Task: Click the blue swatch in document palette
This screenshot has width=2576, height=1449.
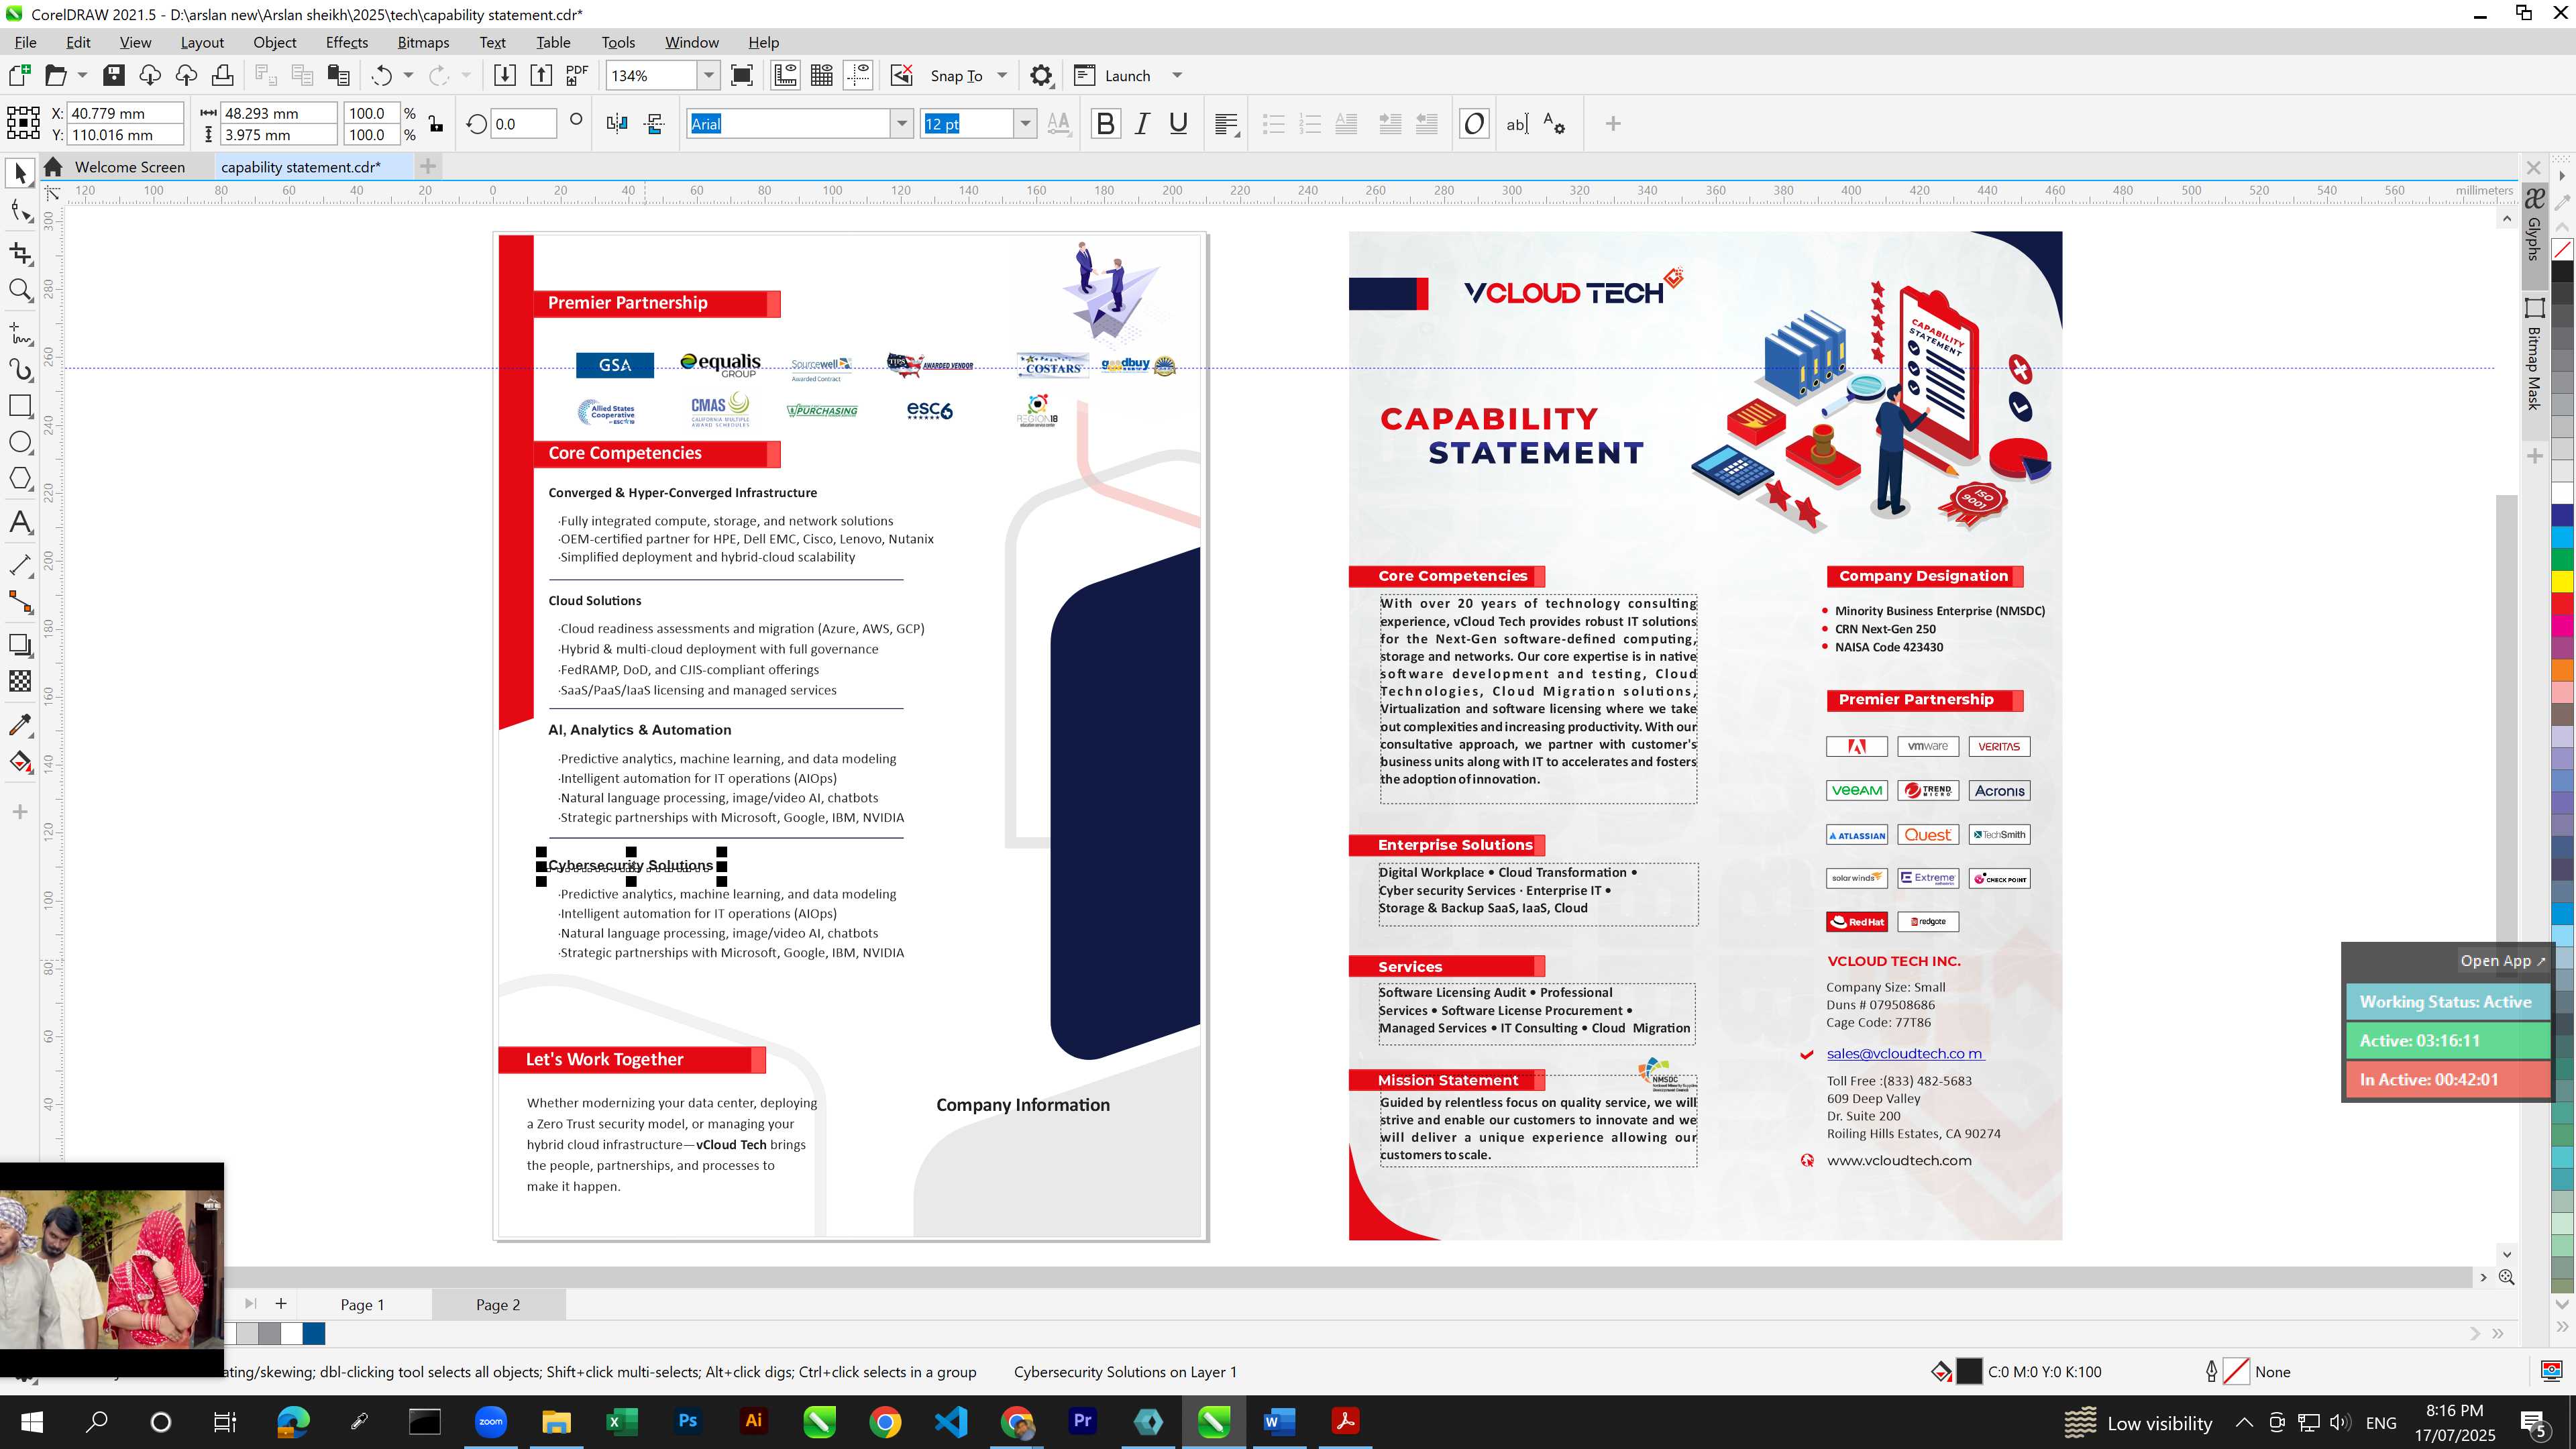Action: click(x=314, y=1333)
